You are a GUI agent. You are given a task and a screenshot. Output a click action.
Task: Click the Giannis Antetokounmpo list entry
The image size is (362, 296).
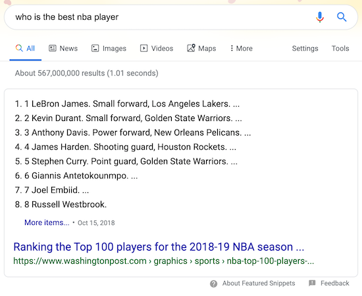pos(76,176)
